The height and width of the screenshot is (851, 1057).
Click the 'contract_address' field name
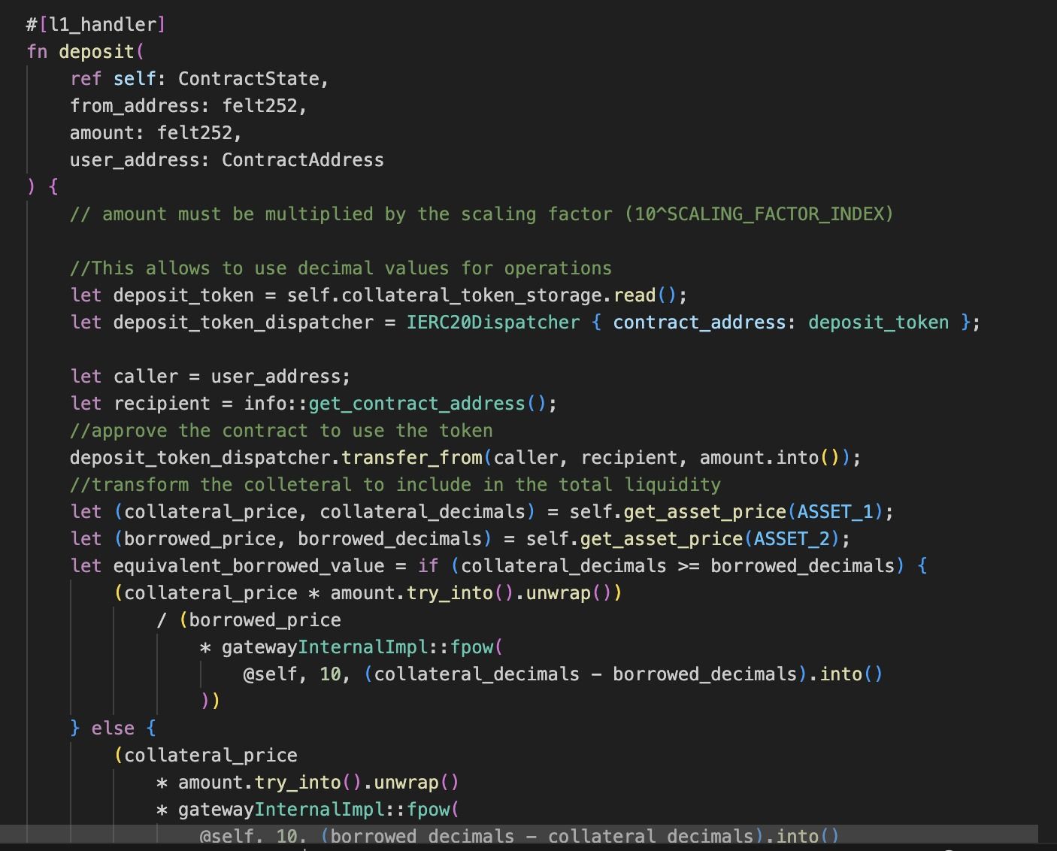click(699, 323)
